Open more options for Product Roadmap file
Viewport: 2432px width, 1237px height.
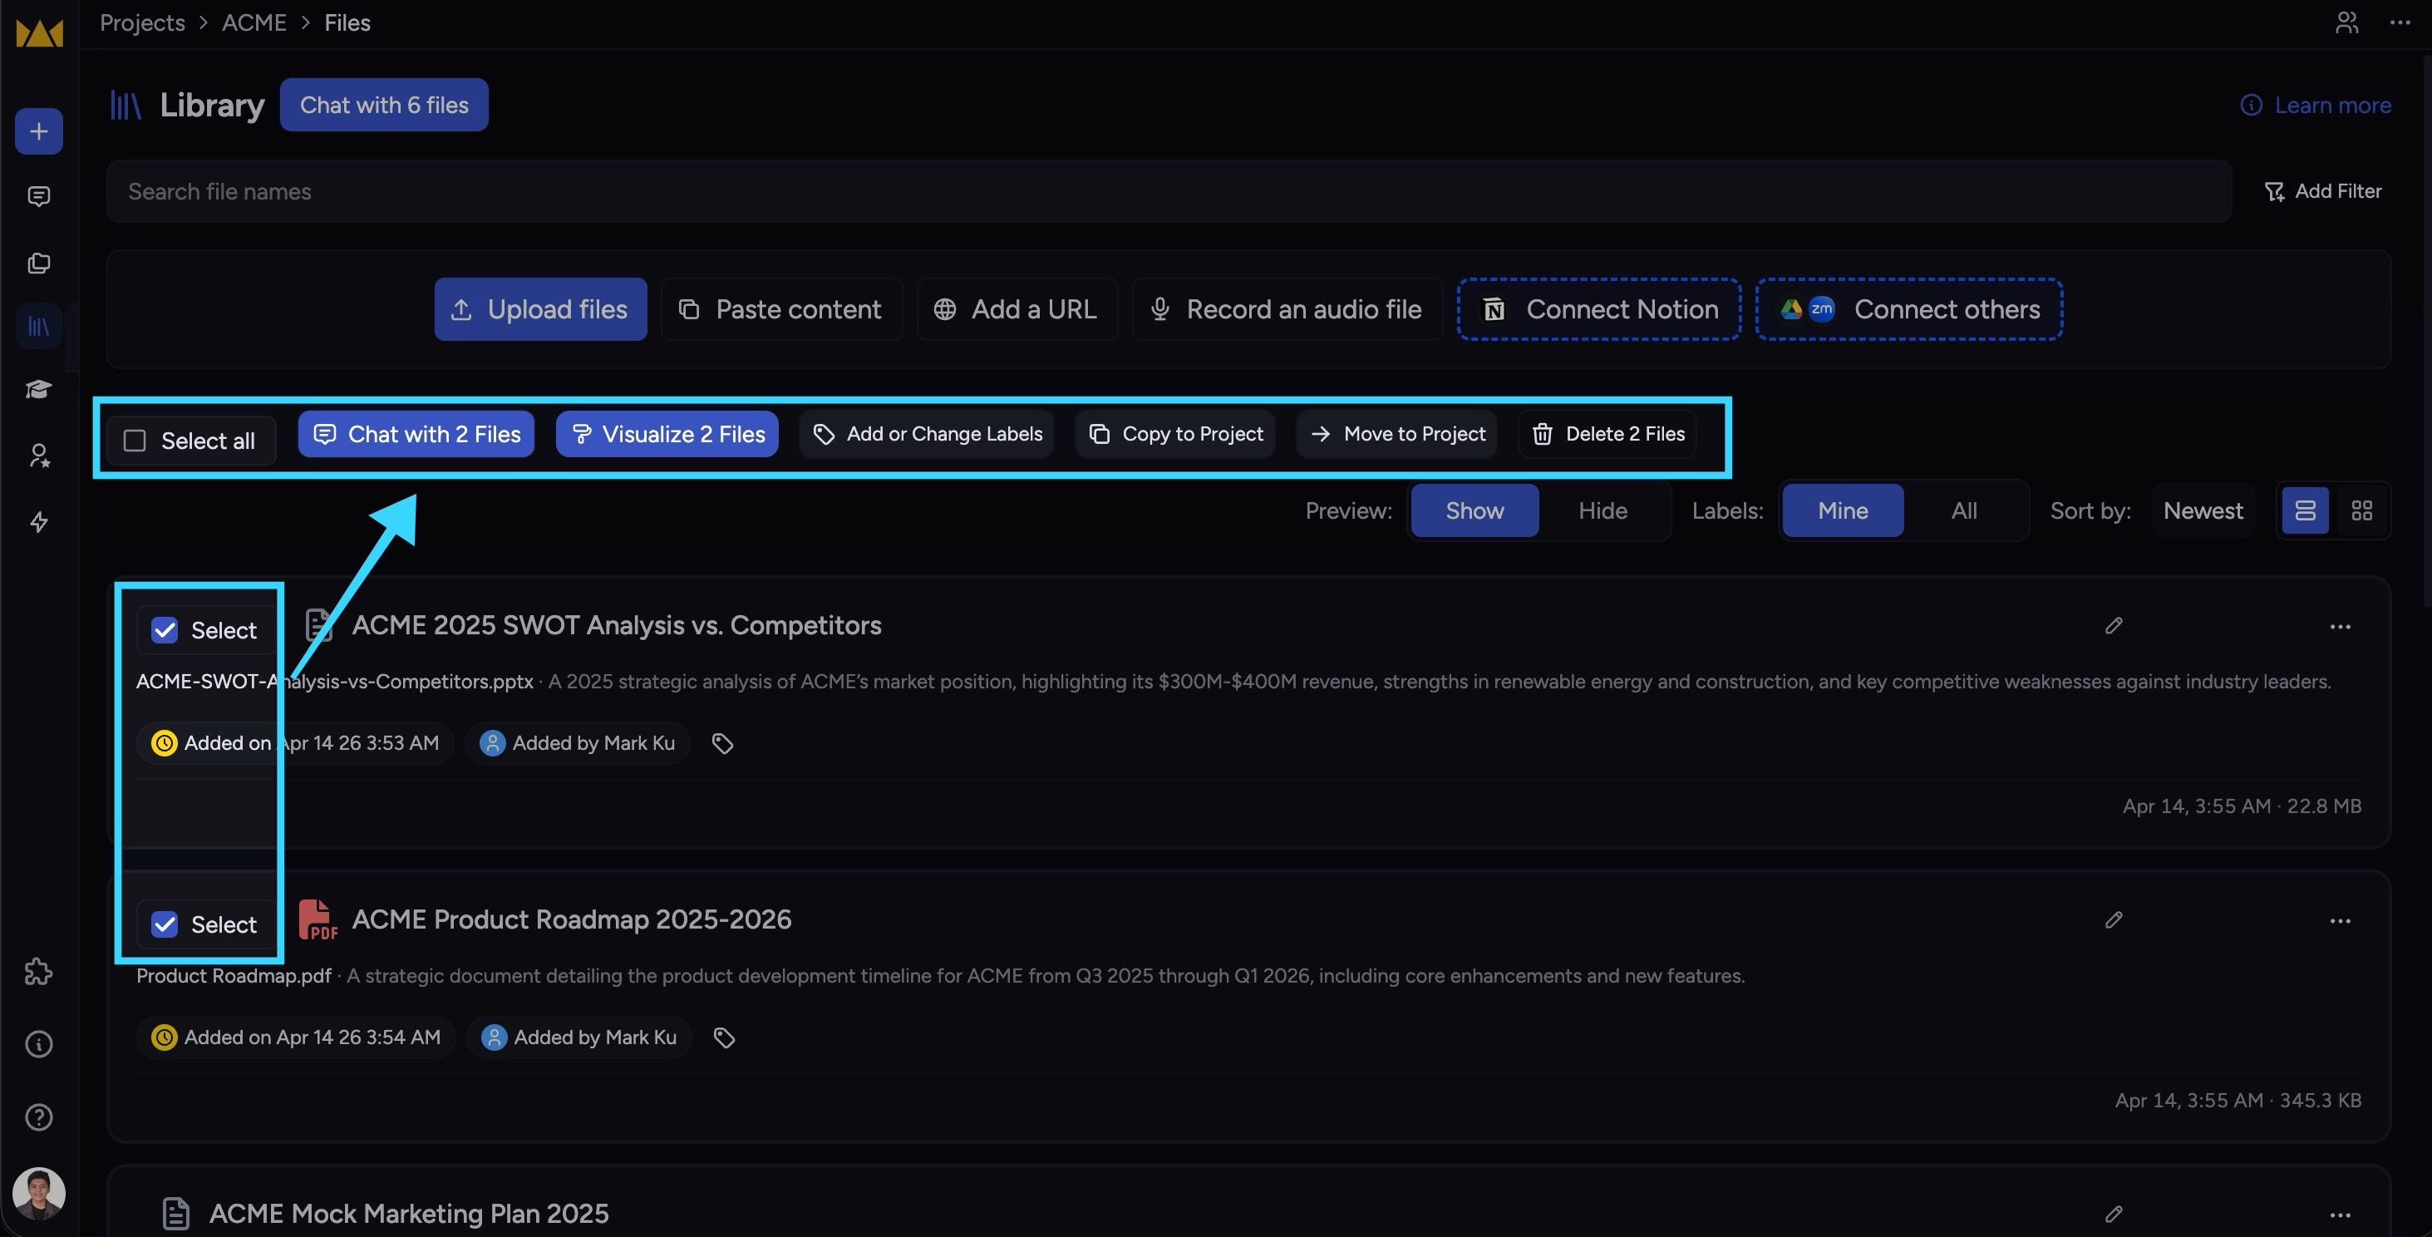2340,920
